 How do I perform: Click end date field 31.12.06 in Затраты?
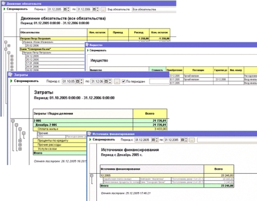pyautogui.click(x=97, y=82)
